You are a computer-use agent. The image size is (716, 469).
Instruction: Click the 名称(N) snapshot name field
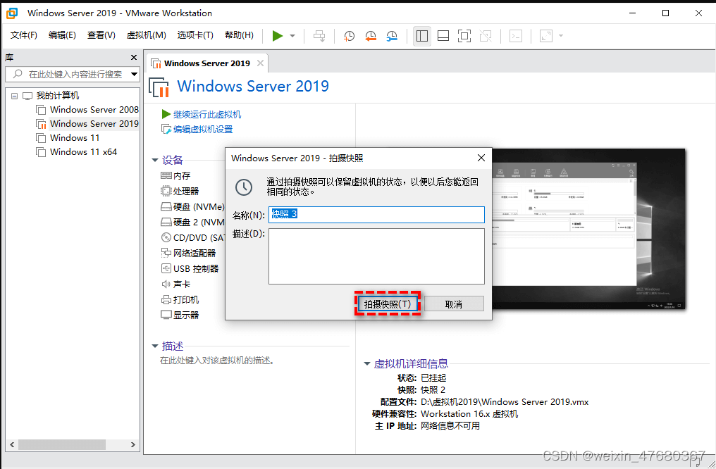376,214
